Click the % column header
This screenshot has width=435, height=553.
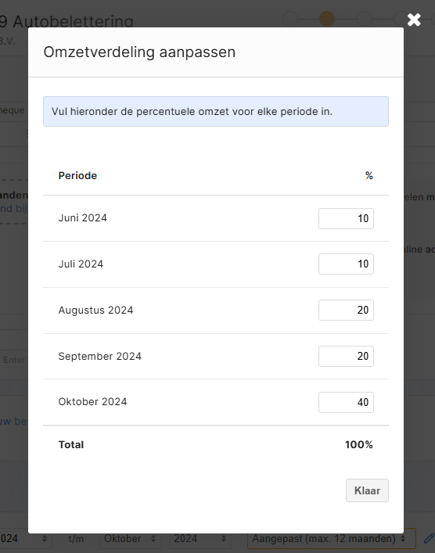click(x=369, y=176)
